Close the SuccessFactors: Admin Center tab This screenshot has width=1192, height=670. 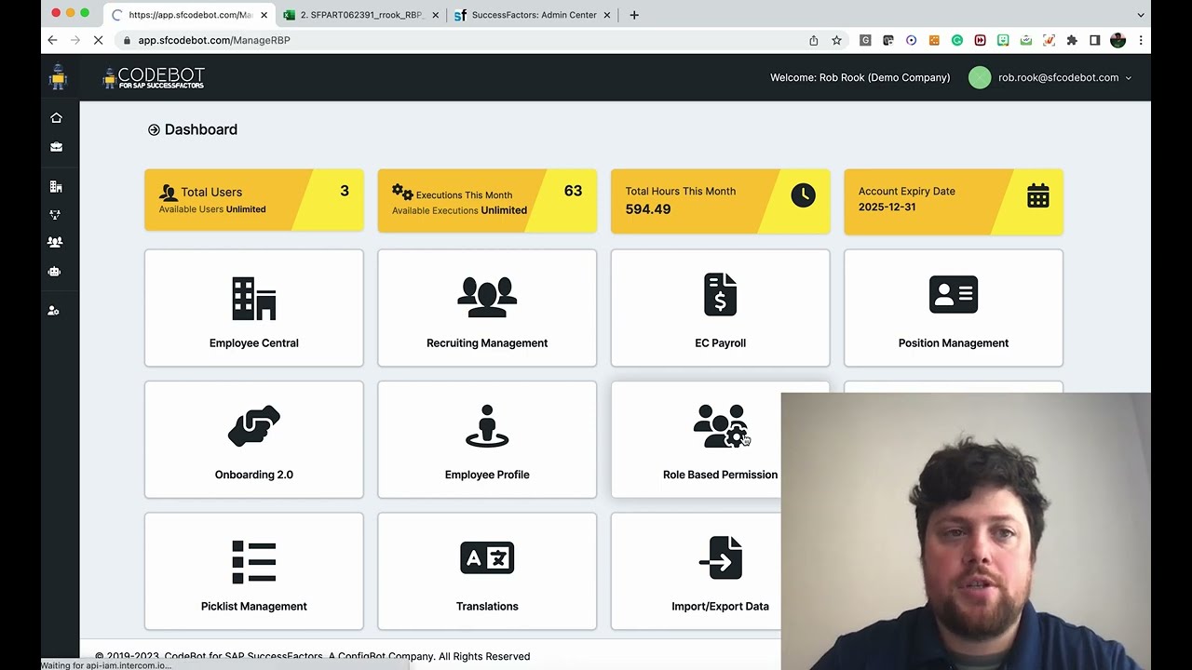coord(607,15)
